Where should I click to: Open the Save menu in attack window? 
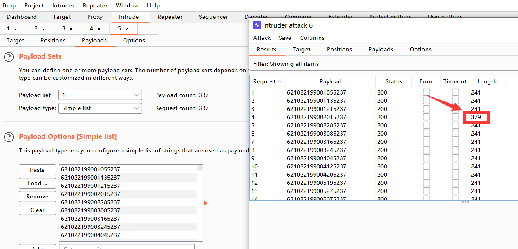click(285, 38)
